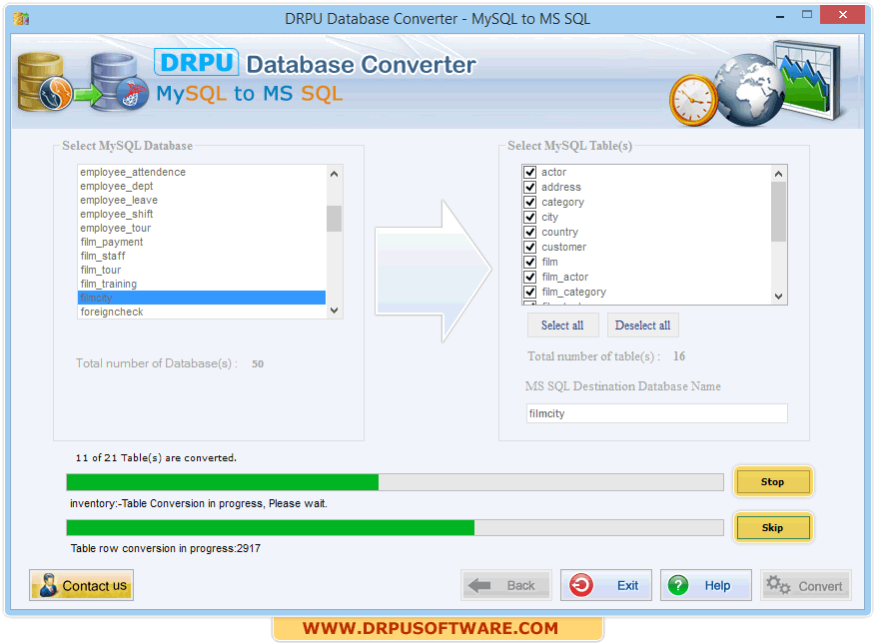Click the Back button label
Viewport: 876px width, 644px height.
pyautogui.click(x=520, y=585)
